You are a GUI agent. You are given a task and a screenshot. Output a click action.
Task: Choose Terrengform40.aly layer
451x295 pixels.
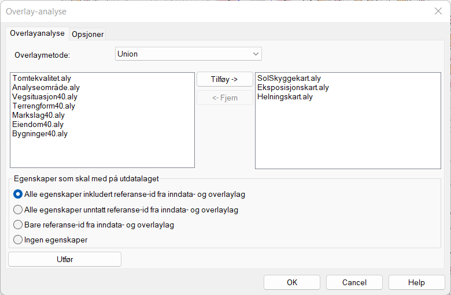(43, 106)
